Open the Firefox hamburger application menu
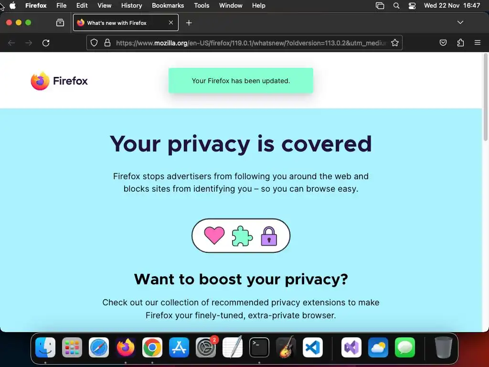489x367 pixels. (478, 43)
